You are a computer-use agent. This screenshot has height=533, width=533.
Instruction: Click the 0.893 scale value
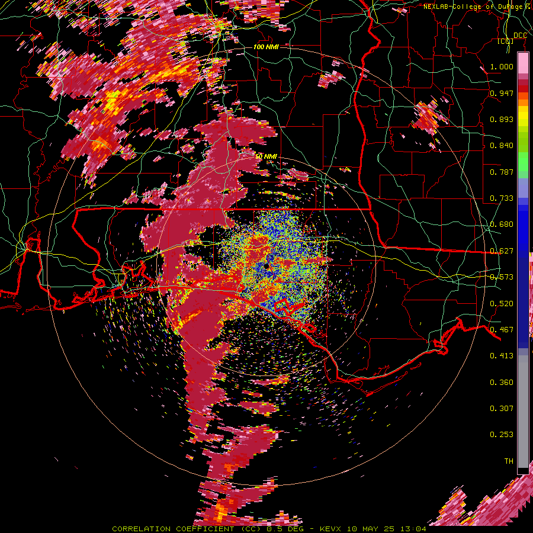click(502, 119)
